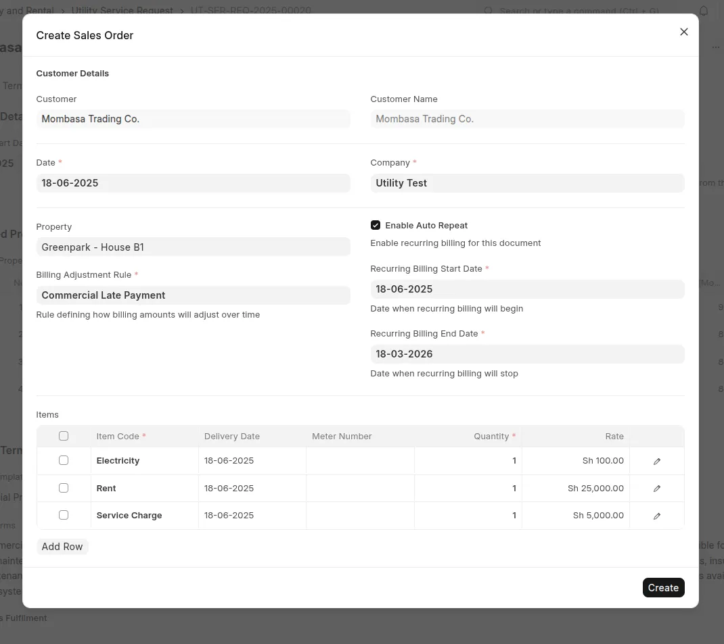This screenshot has height=644, width=724.
Task: Tick the Electricity row checkbox
Action: tap(64, 460)
